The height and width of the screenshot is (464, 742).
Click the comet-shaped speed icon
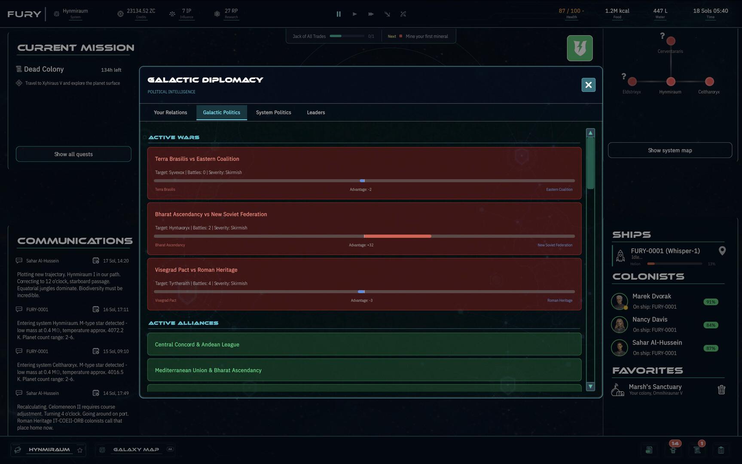387,14
